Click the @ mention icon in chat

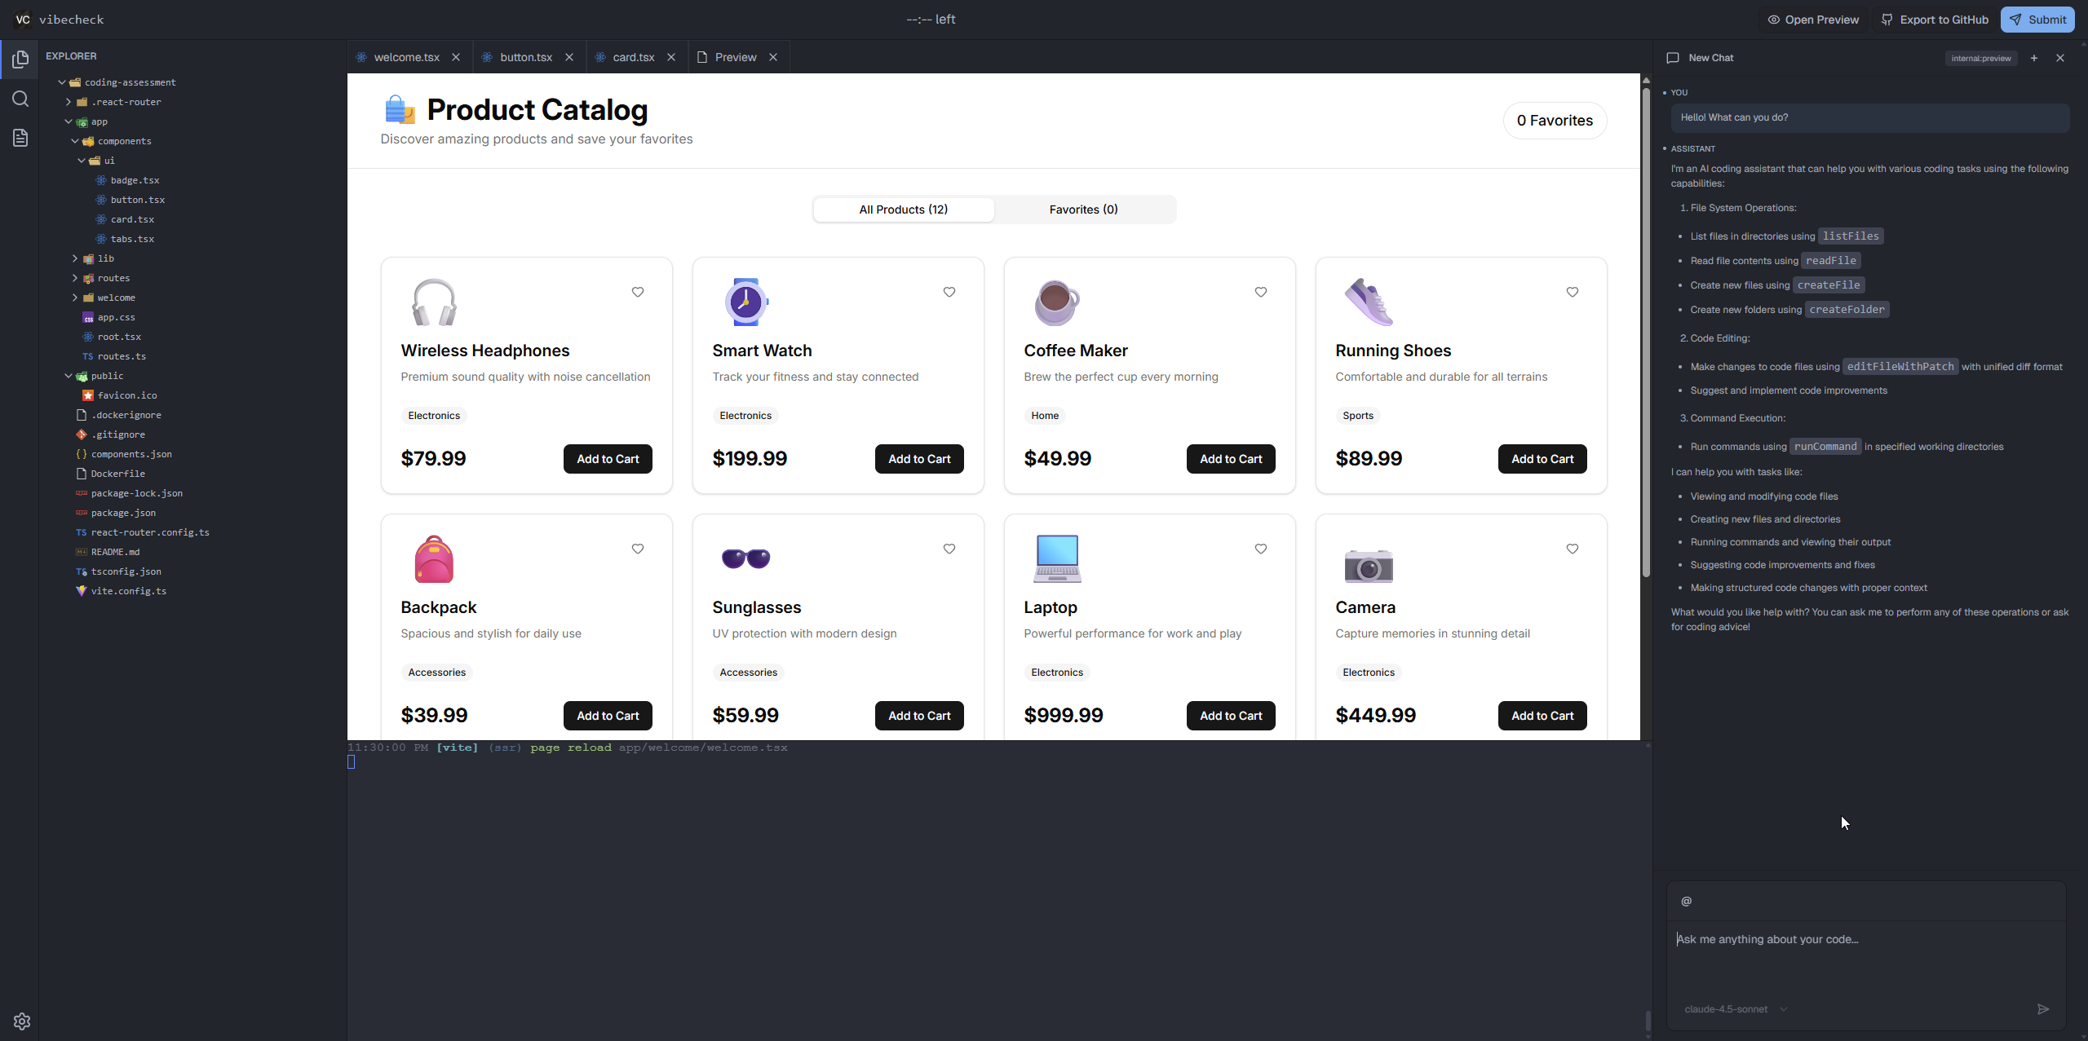(1686, 901)
